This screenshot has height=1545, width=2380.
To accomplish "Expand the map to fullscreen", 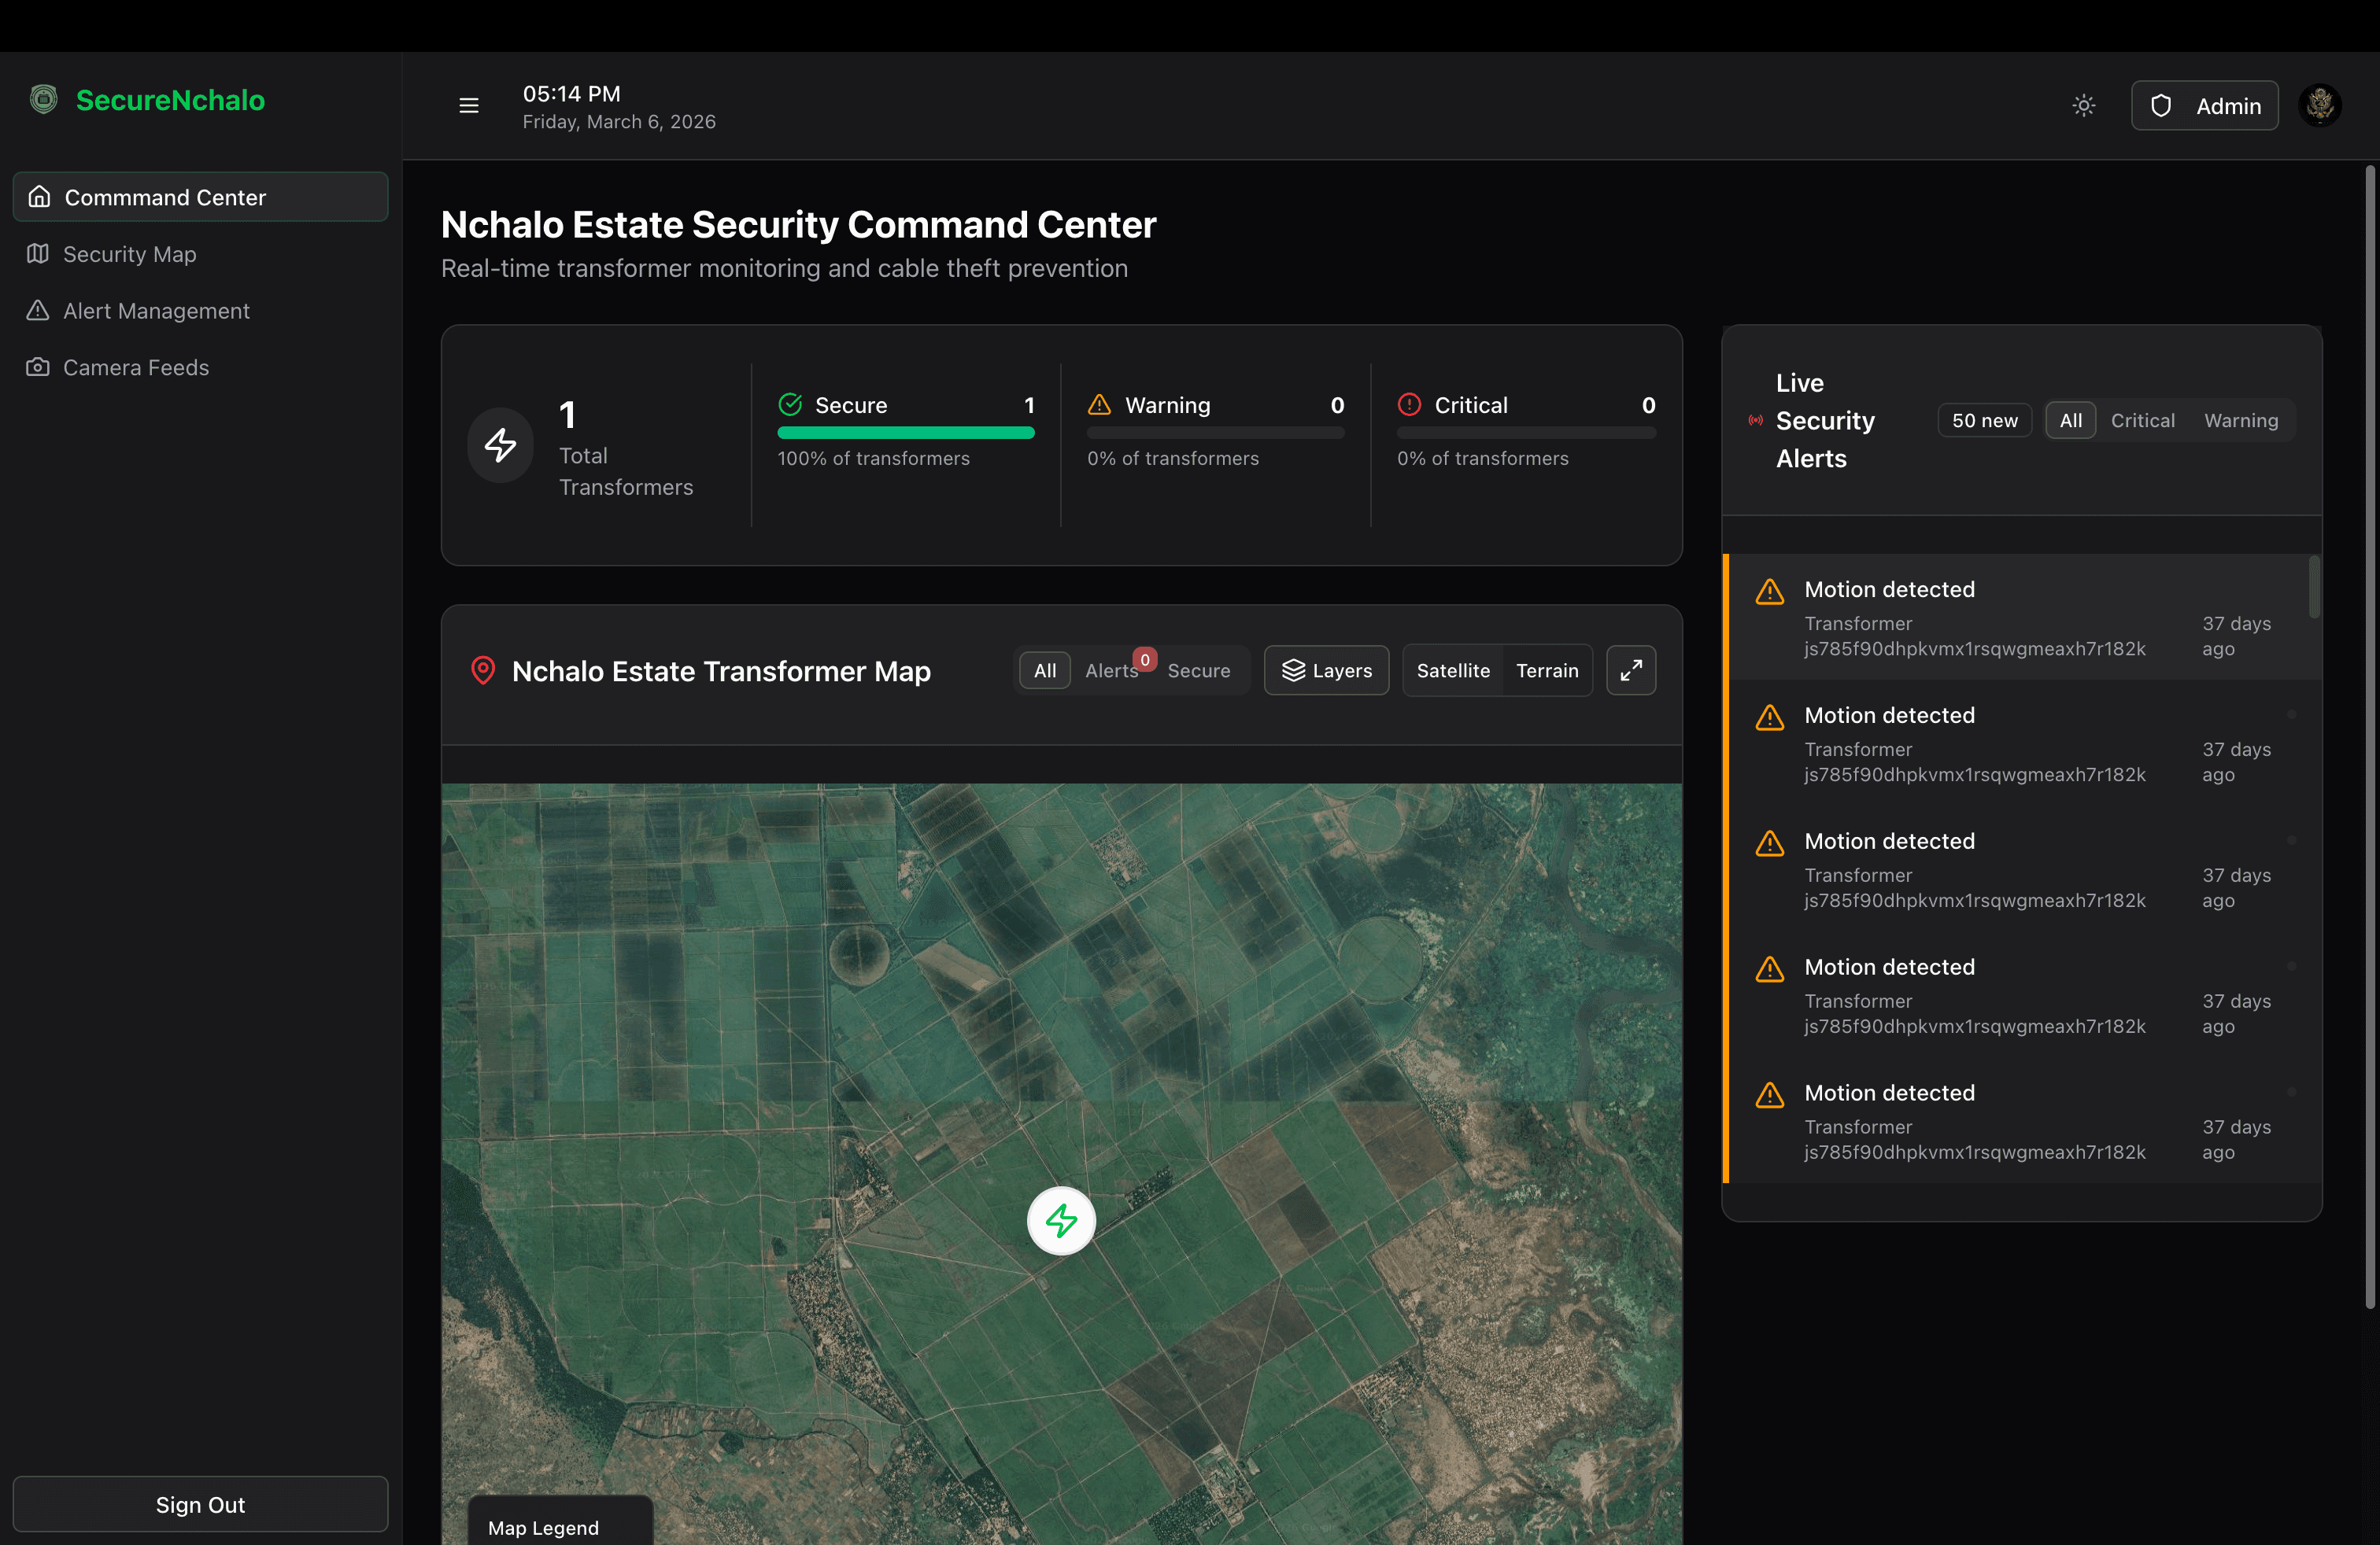I will tap(1631, 670).
